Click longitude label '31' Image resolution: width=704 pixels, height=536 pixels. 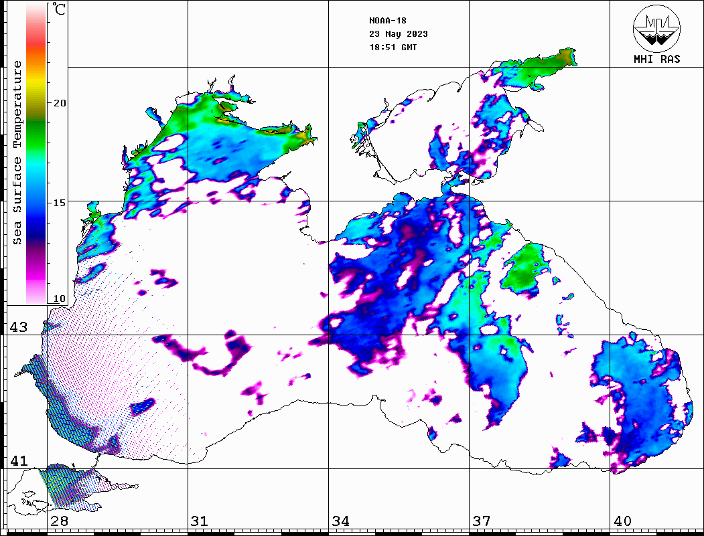click(200, 521)
